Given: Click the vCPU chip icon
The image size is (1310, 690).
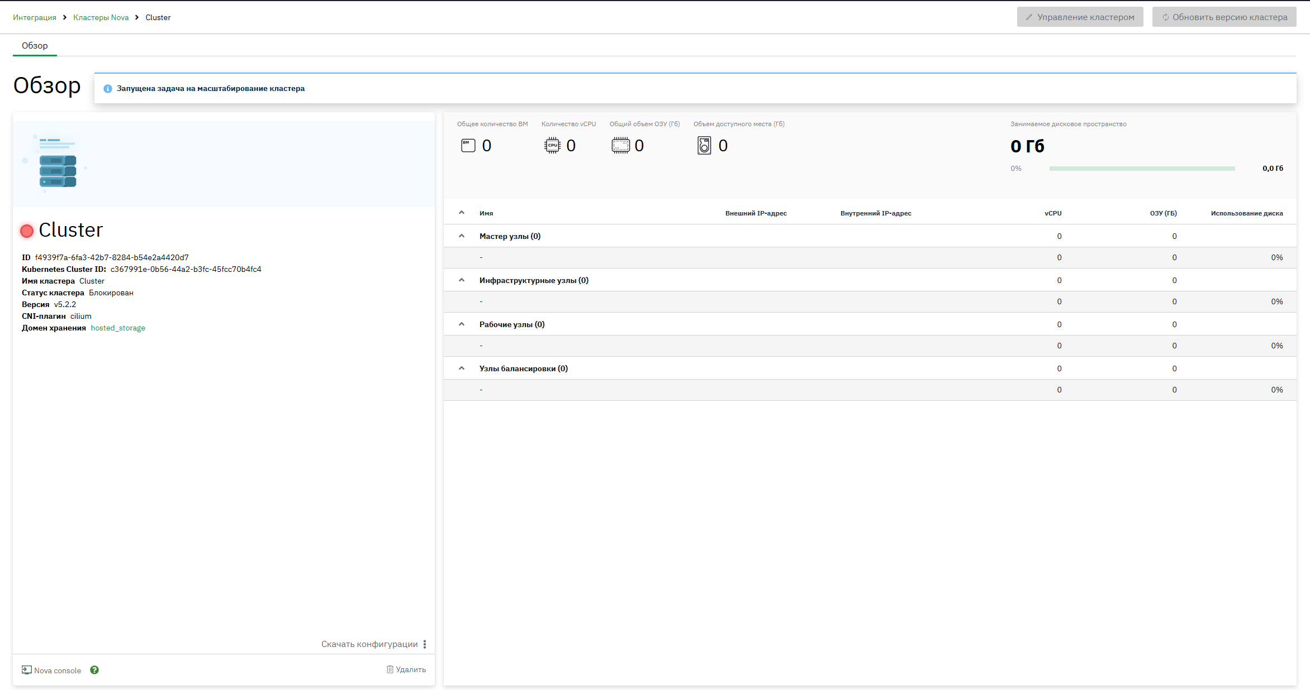Looking at the screenshot, I should click(552, 146).
